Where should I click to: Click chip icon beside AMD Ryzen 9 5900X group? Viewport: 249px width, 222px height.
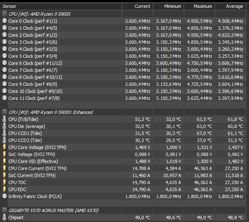tap(5, 14)
